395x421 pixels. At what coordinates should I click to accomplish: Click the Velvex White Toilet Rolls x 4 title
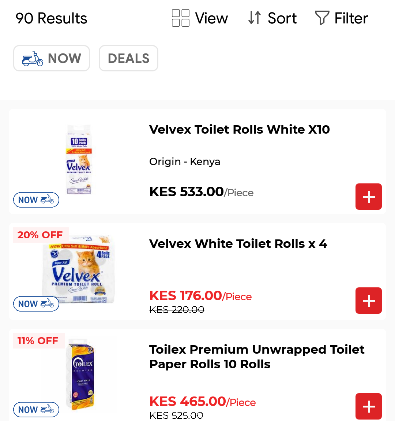coord(238,244)
